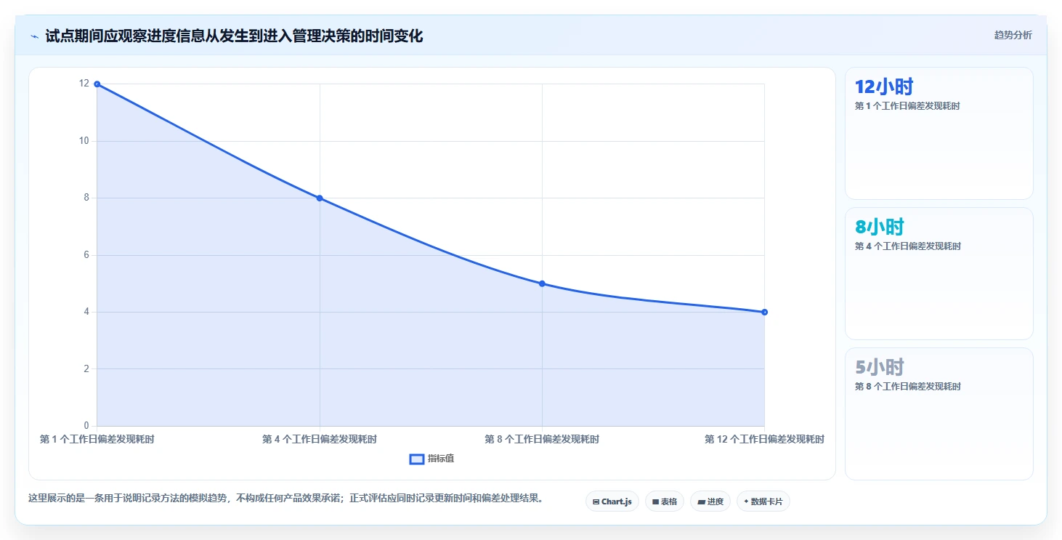Click the 数据卡片 tag sparkle icon

746,501
